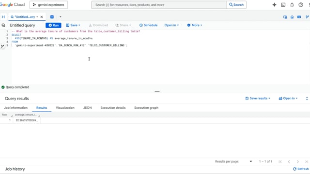This screenshot has width=310, height=174.
Task: Expand the Open in menu in toolbar
Action: click(x=171, y=25)
